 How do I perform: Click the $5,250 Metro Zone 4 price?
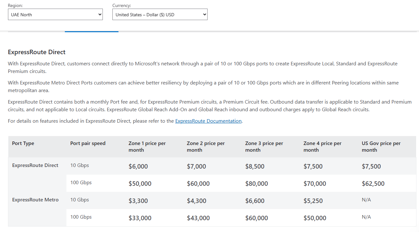[x=313, y=201]
